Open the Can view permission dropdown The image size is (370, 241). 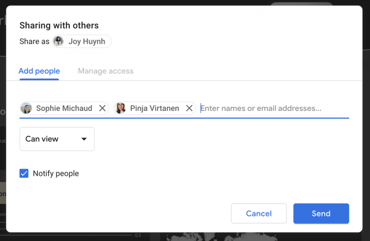(57, 139)
